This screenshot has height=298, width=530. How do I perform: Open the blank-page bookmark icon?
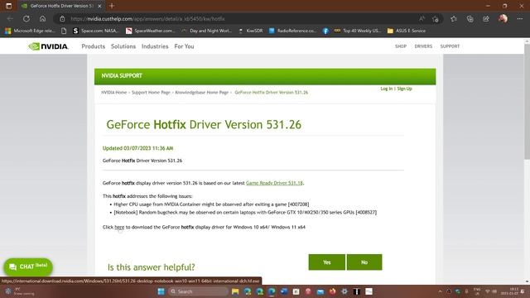[x=64, y=31]
